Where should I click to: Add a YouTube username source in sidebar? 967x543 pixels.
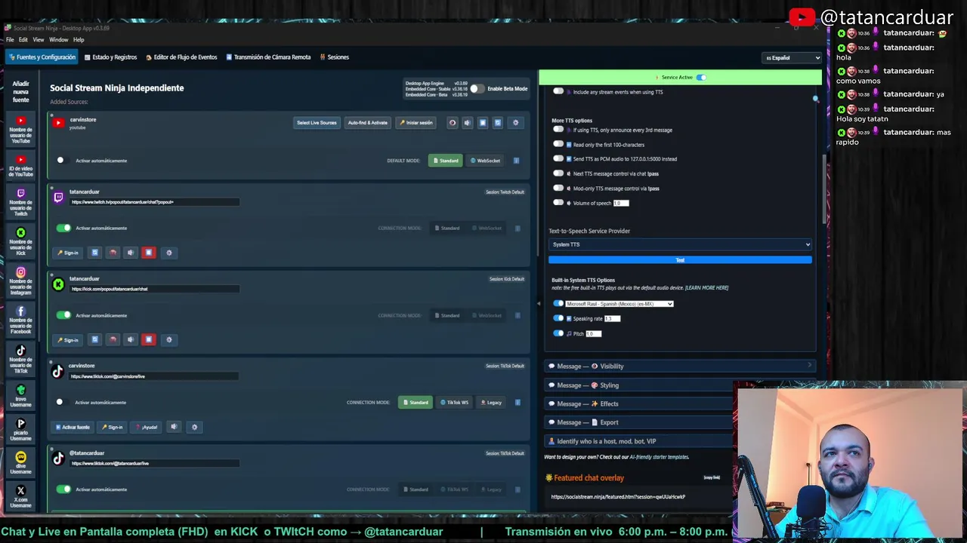click(20, 130)
